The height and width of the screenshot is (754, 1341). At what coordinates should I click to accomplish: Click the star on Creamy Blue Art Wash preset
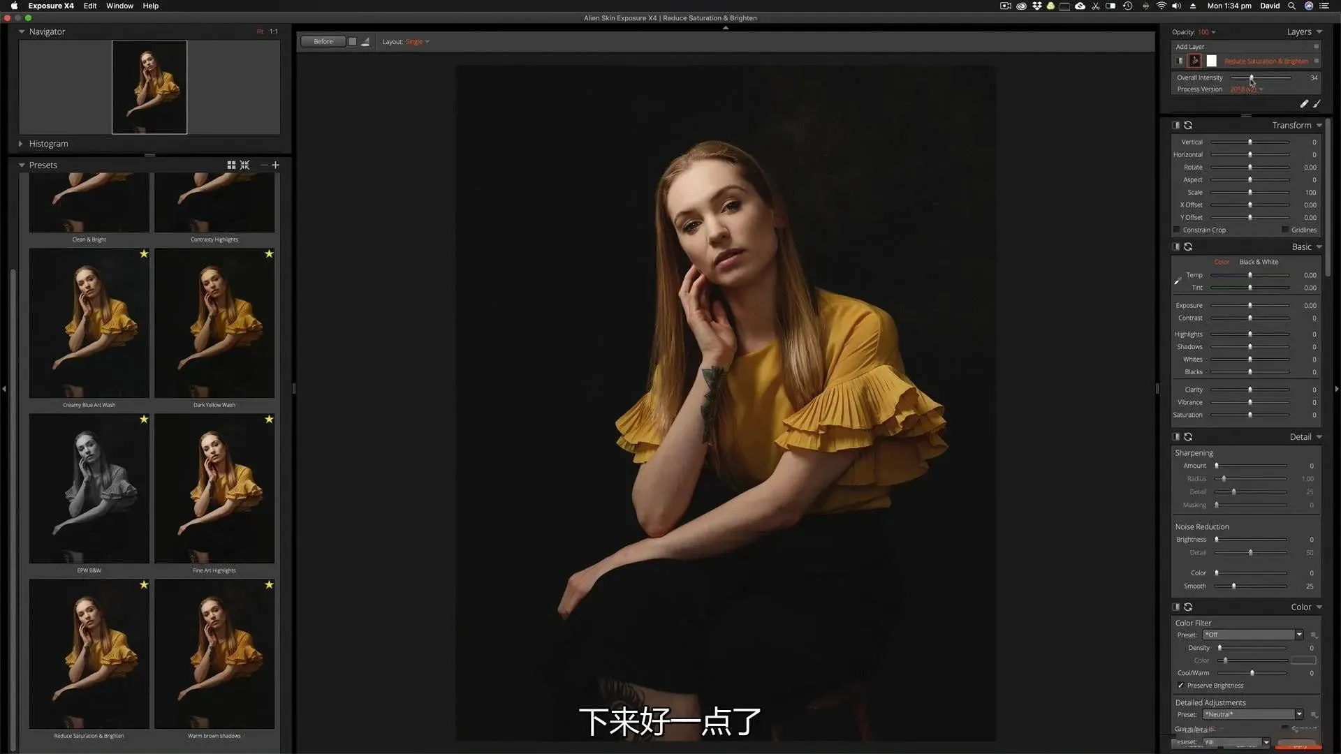[x=144, y=253]
